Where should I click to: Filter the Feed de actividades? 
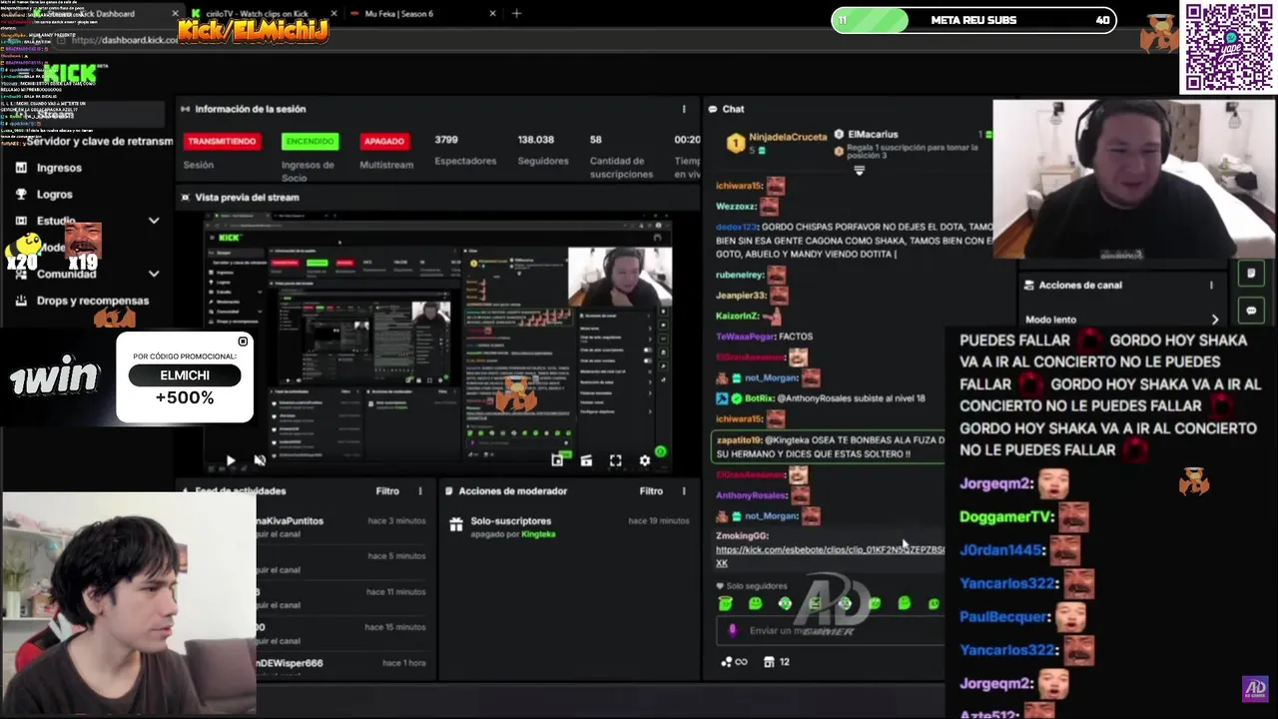(387, 491)
